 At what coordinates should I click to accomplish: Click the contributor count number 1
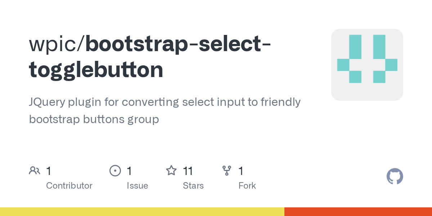49,171
